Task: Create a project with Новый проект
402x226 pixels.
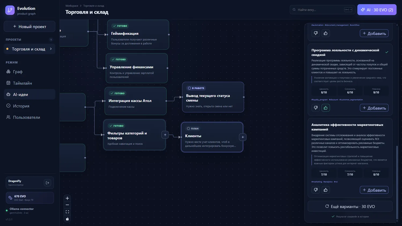Action: click(29, 27)
